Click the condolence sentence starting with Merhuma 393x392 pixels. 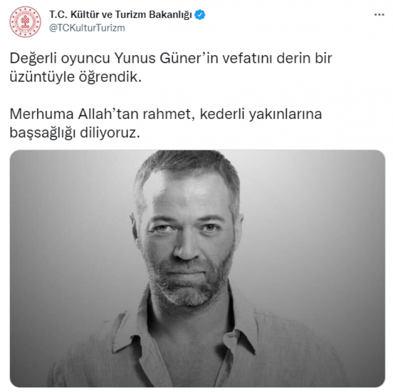tap(166, 123)
